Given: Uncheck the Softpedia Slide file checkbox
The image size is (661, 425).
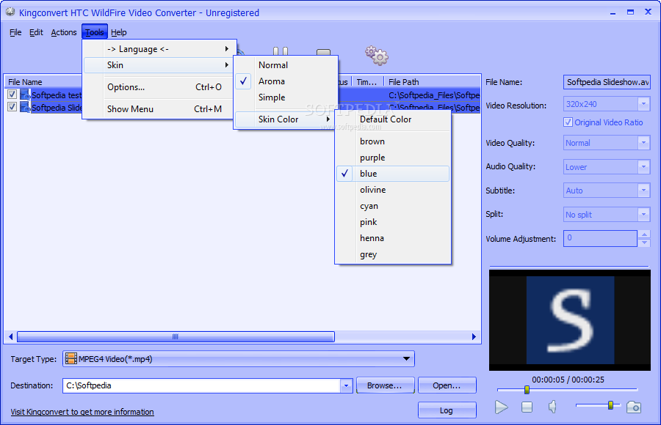Looking at the screenshot, I should point(12,107).
